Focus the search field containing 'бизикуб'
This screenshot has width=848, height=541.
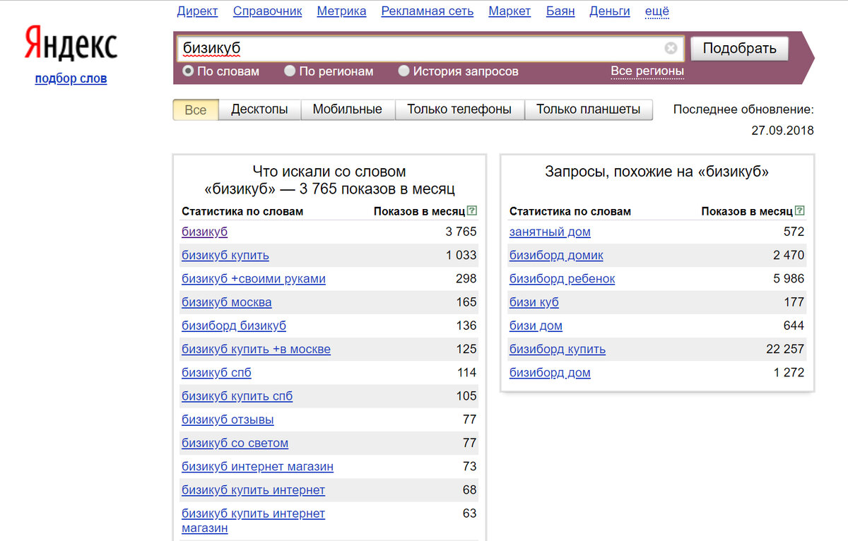430,48
